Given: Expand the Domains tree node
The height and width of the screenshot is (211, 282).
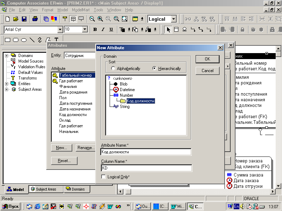Looking at the screenshot, I should click(x=7, y=56).
